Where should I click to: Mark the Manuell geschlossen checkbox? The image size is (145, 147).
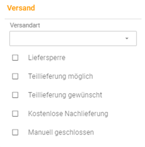click(x=15, y=132)
